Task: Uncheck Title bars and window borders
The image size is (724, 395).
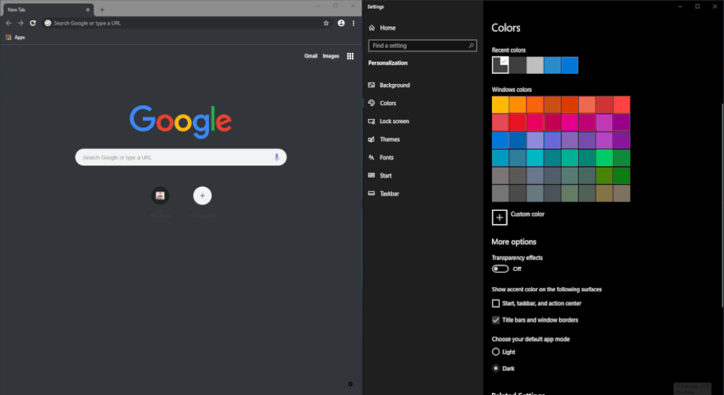Action: coord(495,320)
